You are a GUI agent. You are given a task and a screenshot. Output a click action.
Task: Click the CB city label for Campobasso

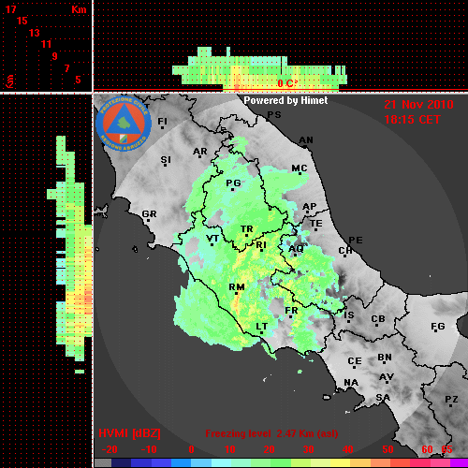coord(378,319)
